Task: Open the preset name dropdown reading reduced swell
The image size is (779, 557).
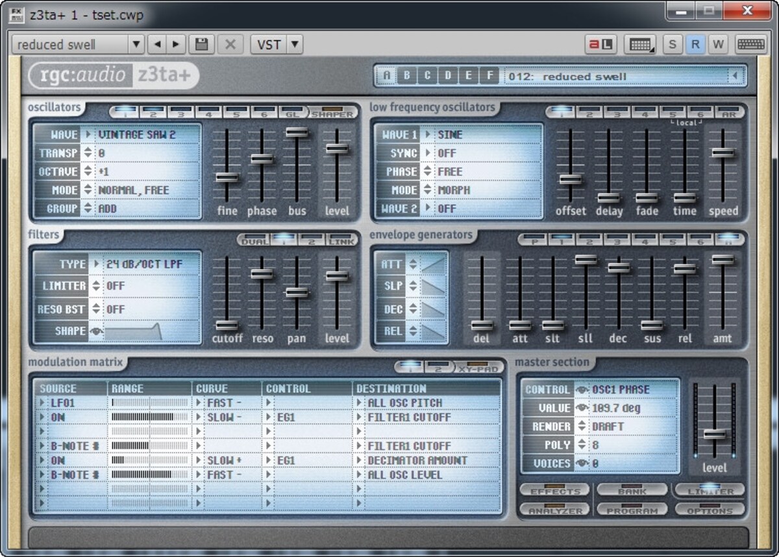Action: 78,45
